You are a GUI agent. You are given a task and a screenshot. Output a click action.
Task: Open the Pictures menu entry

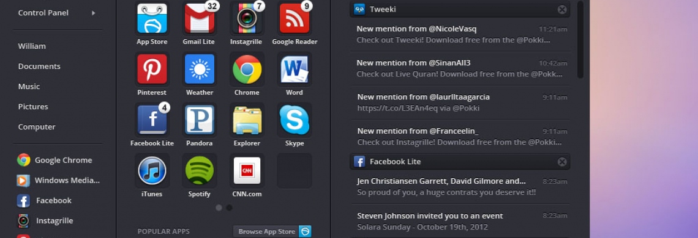[33, 107]
